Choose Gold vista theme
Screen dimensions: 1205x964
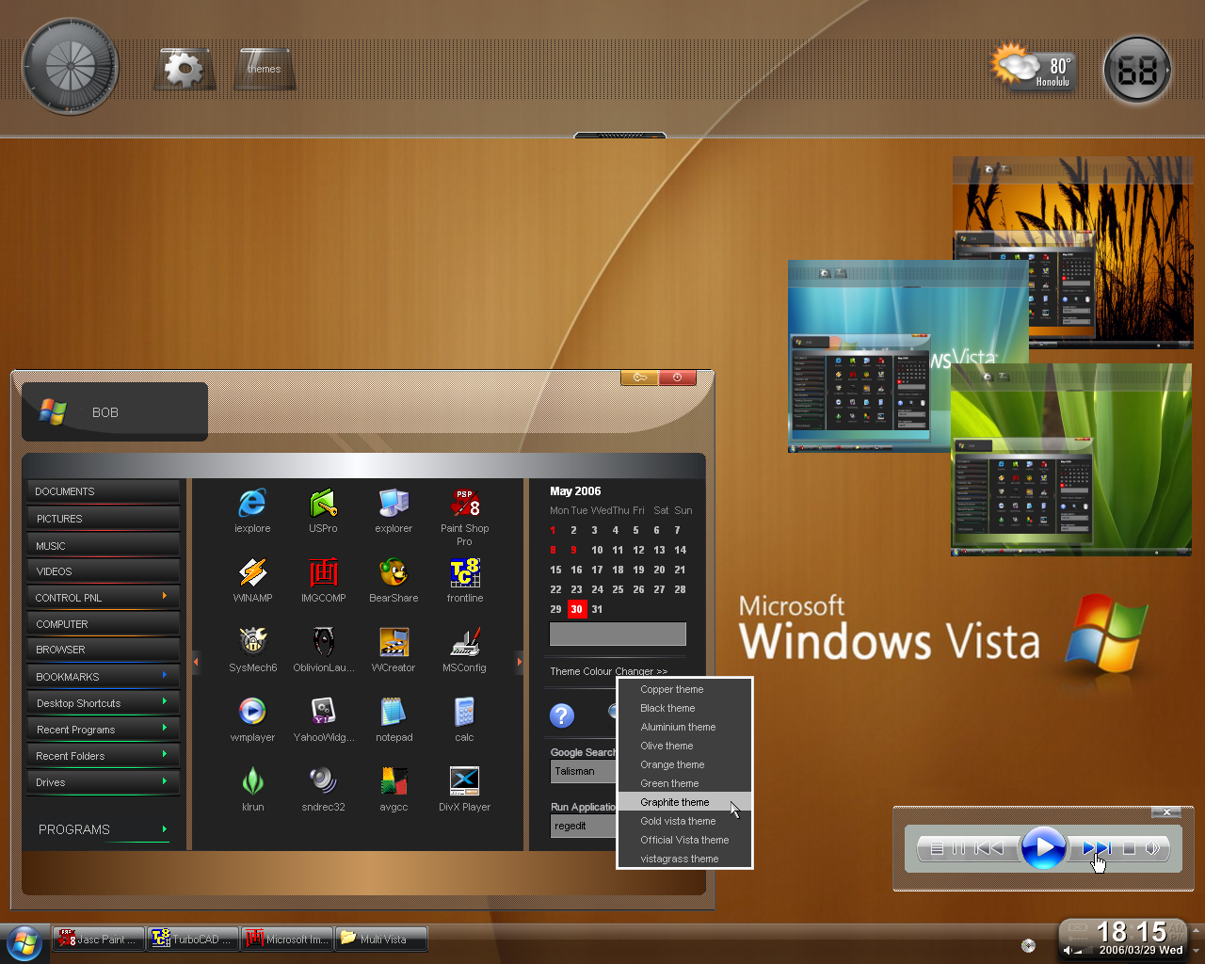(684, 821)
